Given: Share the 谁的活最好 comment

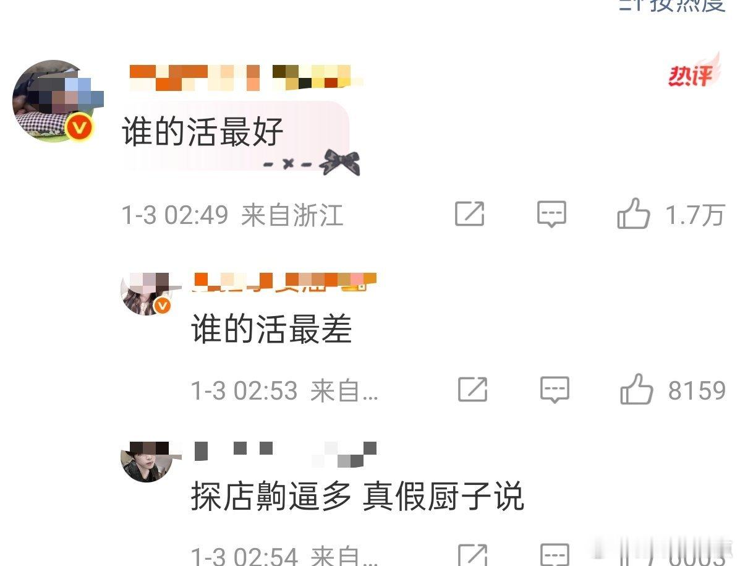Looking at the screenshot, I should click(470, 214).
